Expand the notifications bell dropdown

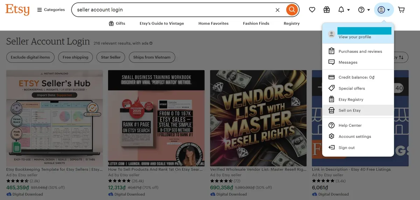pyautogui.click(x=344, y=10)
